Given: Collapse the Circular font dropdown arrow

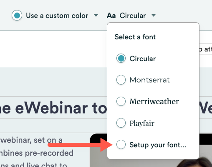Looking at the screenshot, I should [154, 15].
